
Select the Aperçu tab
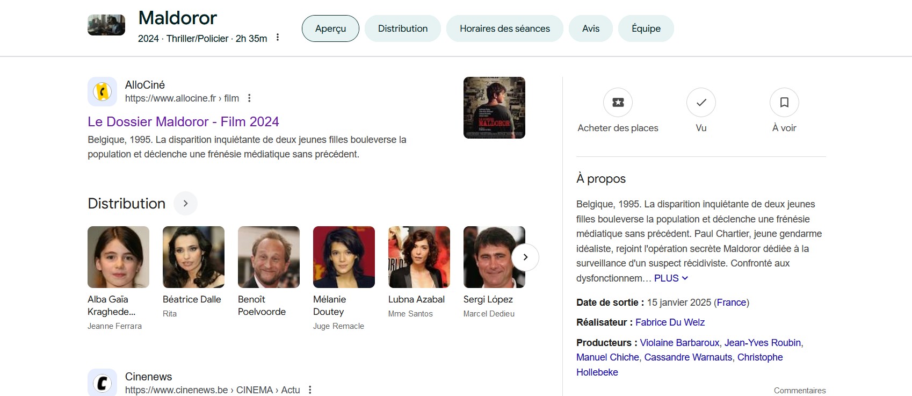point(330,28)
